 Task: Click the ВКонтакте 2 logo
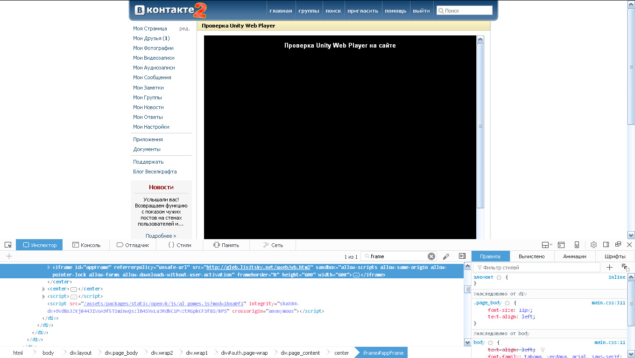[x=171, y=10]
